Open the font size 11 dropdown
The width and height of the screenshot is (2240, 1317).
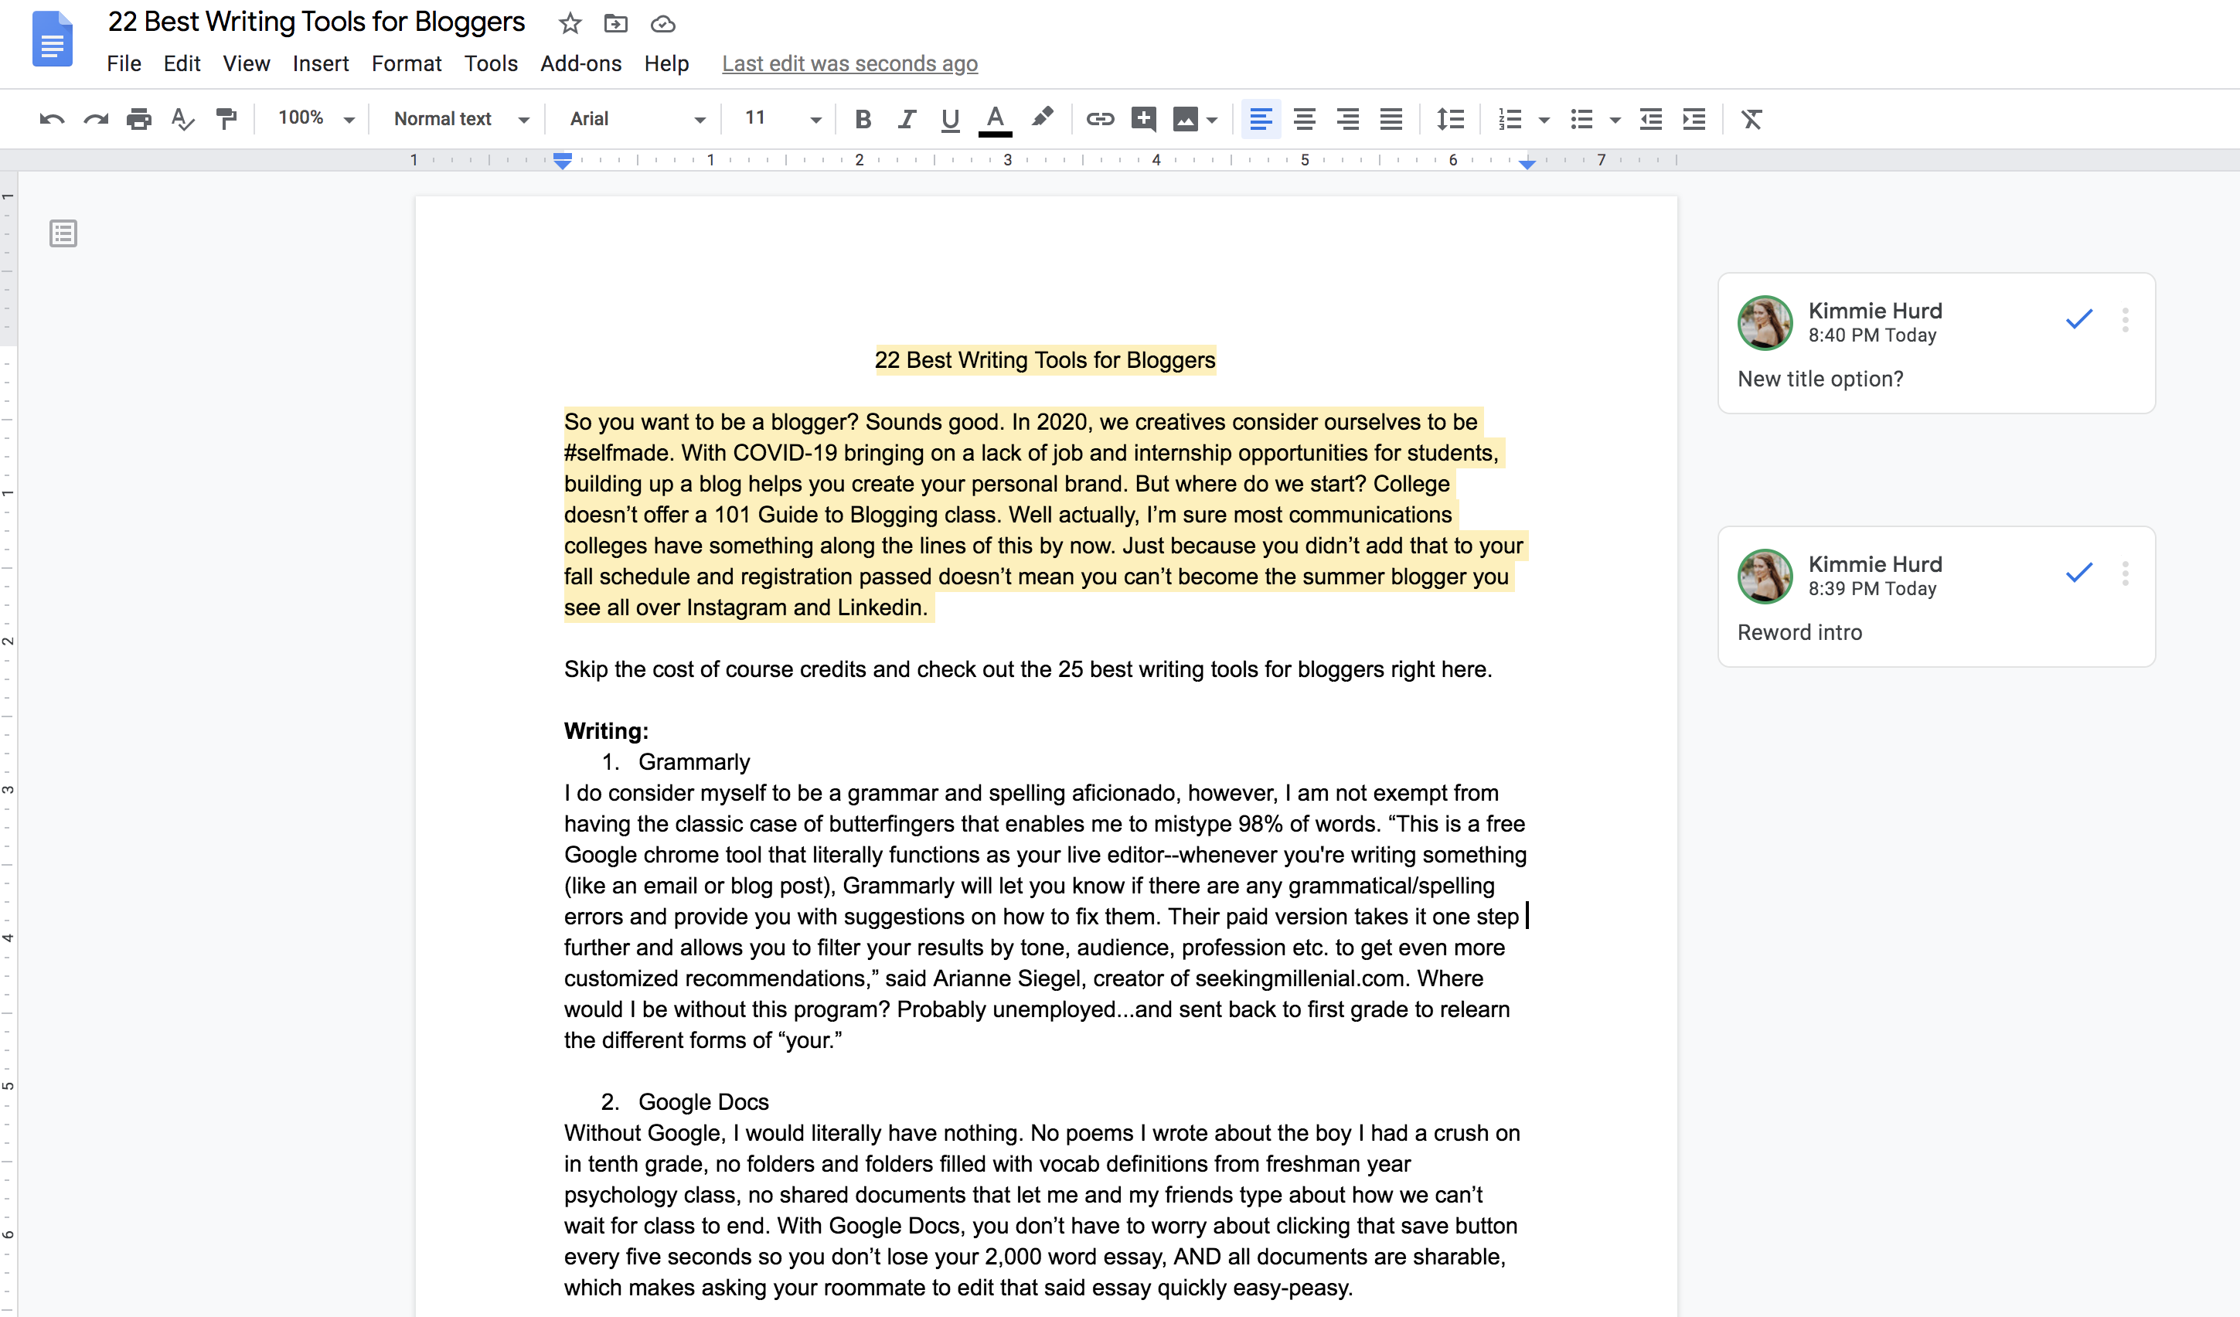click(782, 118)
